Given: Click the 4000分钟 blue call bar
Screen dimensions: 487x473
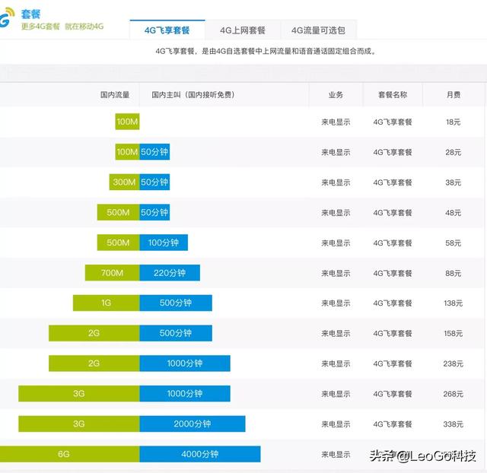Looking at the screenshot, I should point(200,454).
